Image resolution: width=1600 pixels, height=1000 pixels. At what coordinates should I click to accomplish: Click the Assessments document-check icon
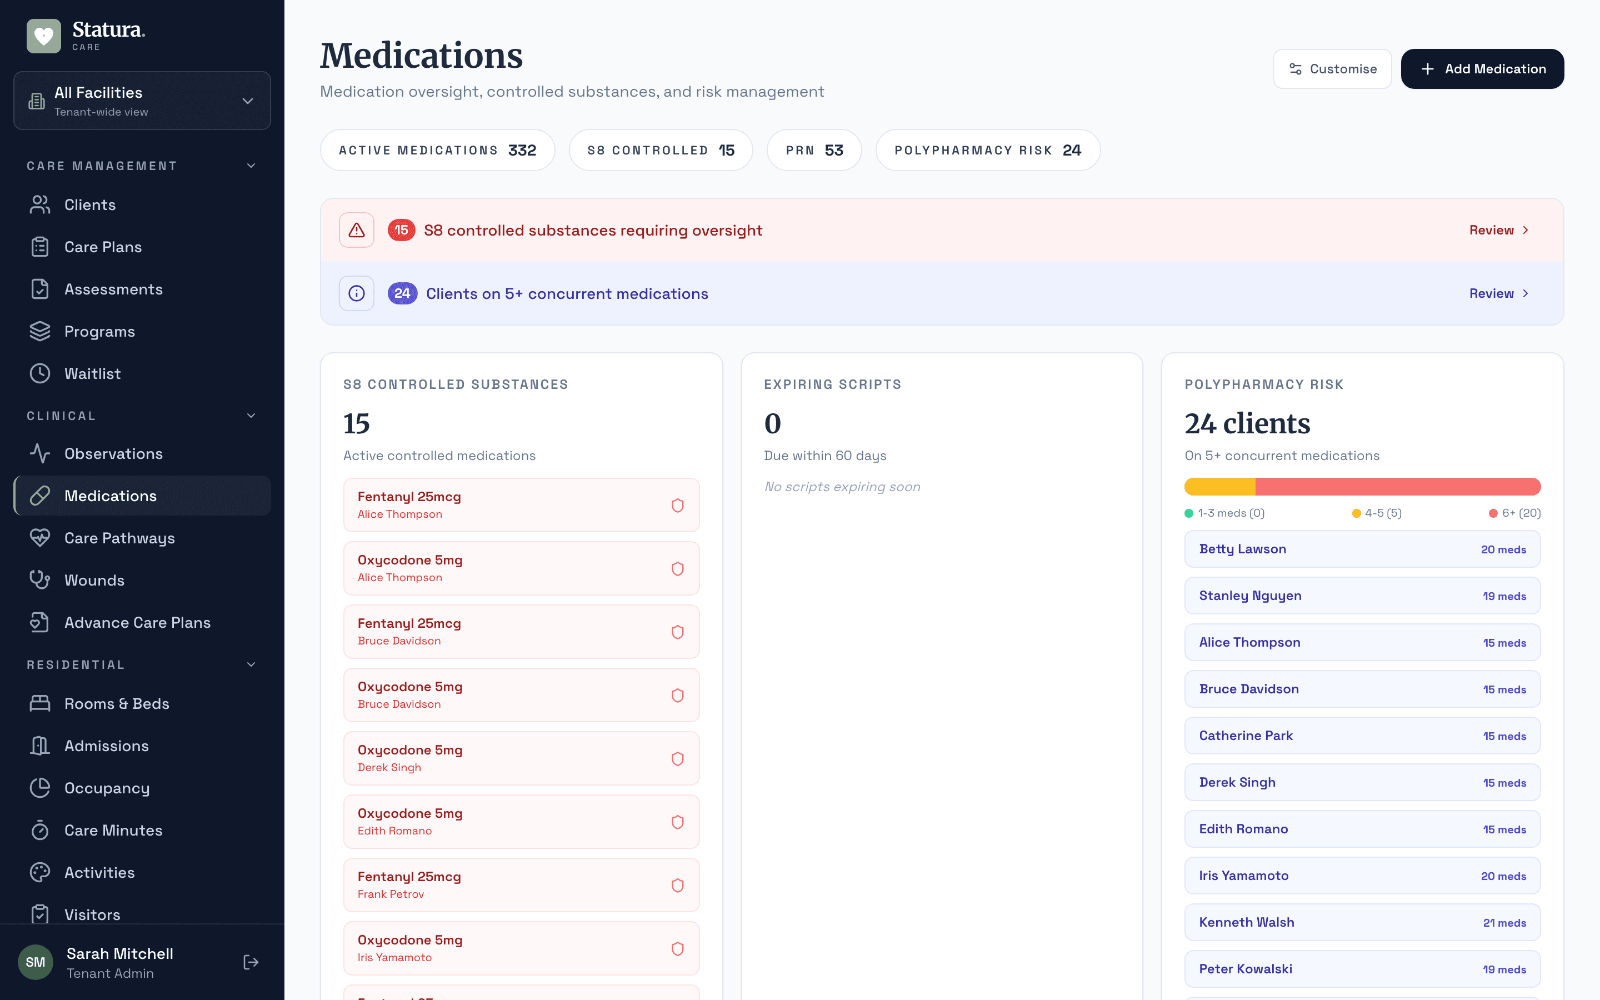(41, 289)
